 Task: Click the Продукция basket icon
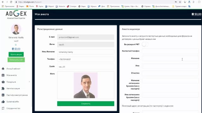click(3, 82)
